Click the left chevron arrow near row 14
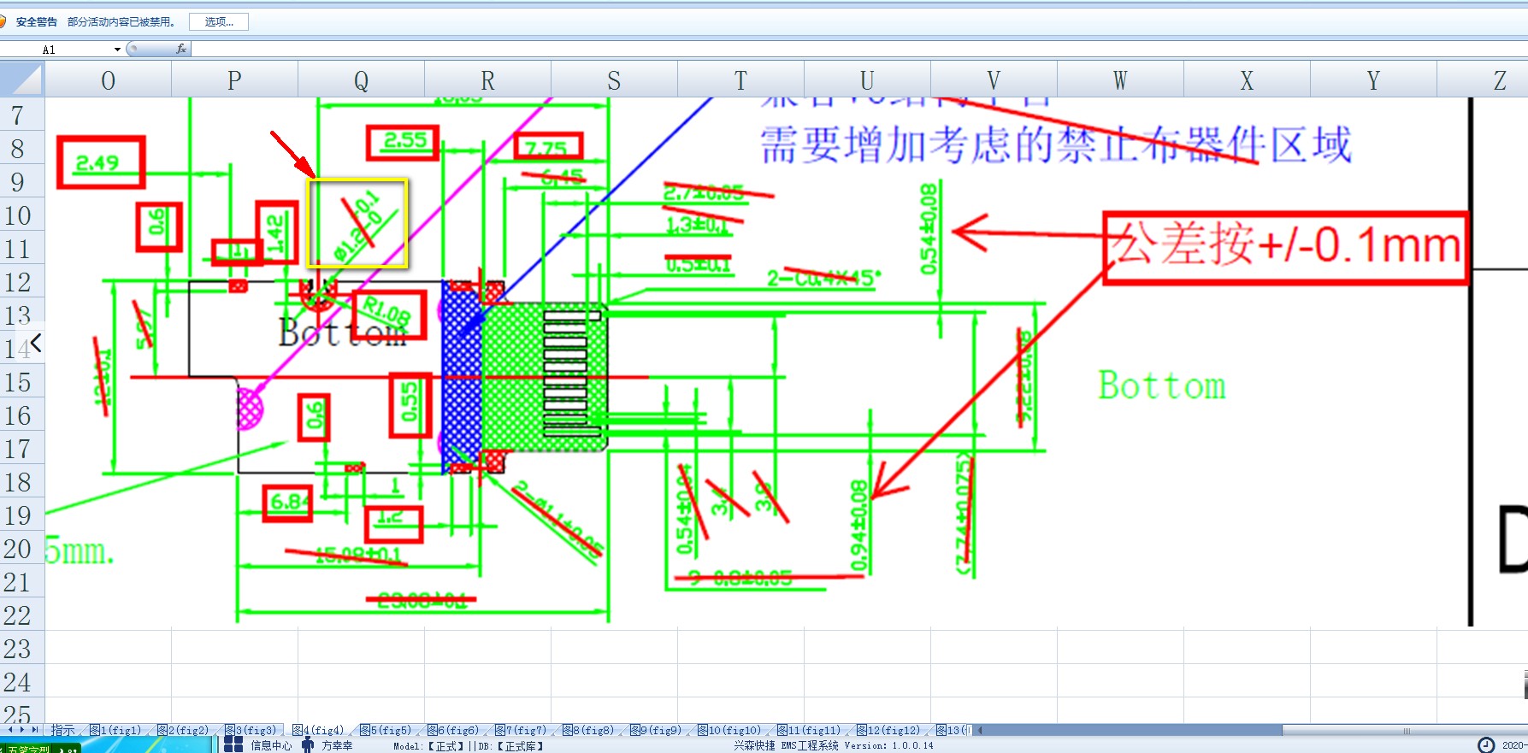The height and width of the screenshot is (753, 1528). tap(36, 344)
